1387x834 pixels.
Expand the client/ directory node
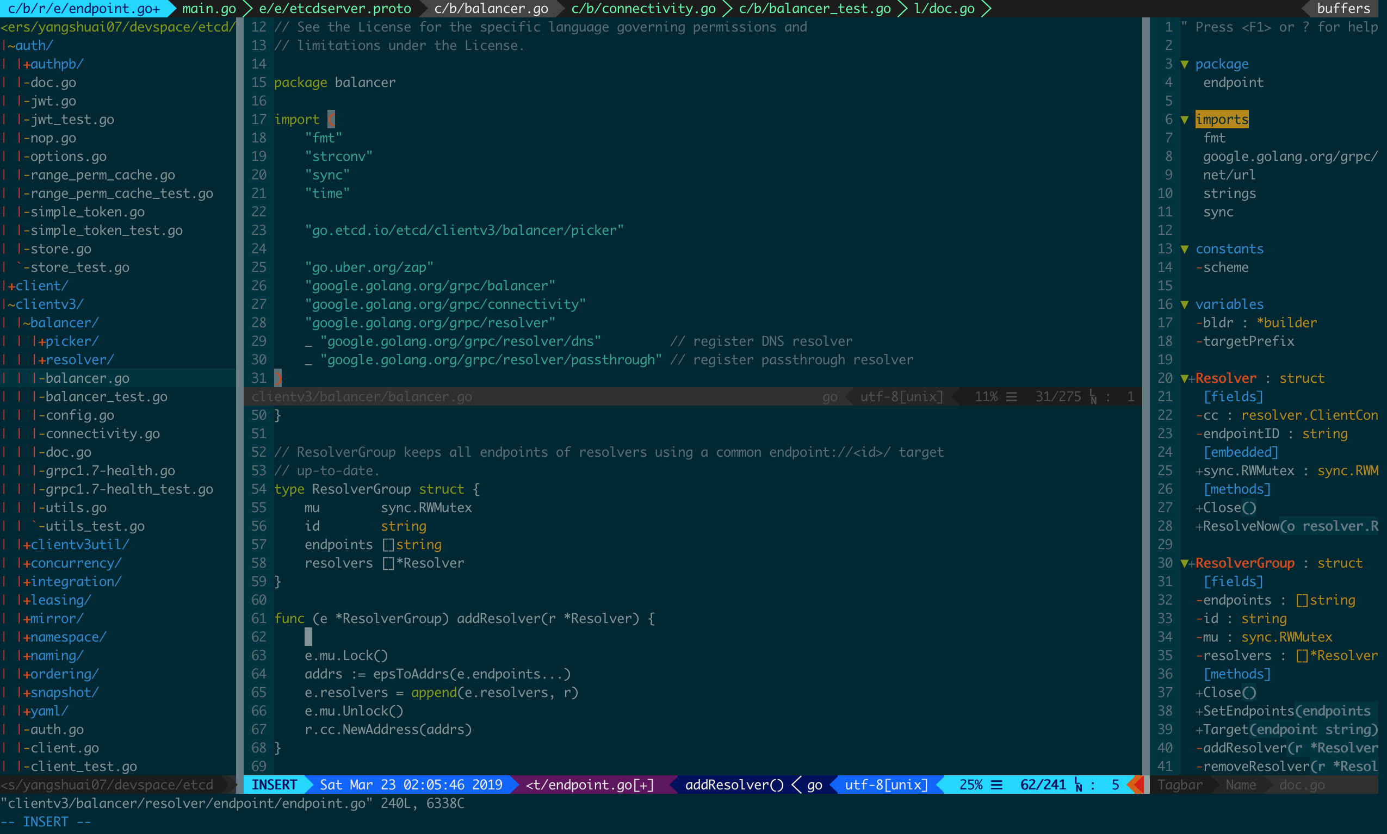(x=37, y=286)
